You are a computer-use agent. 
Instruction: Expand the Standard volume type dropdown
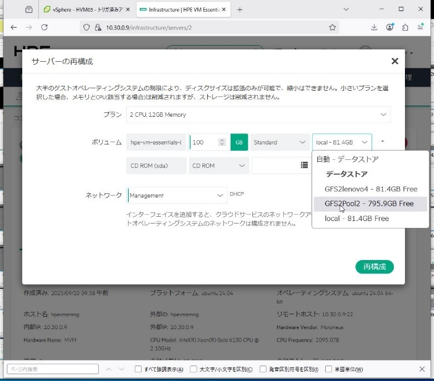[x=279, y=143]
